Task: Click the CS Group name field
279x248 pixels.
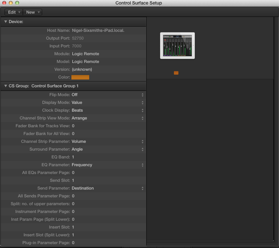Action: click(x=55, y=86)
